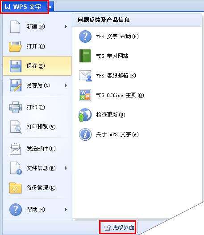Click the WPS 文字 application button
The width and height of the screenshot is (204, 235).
pyautogui.click(x=25, y=7)
